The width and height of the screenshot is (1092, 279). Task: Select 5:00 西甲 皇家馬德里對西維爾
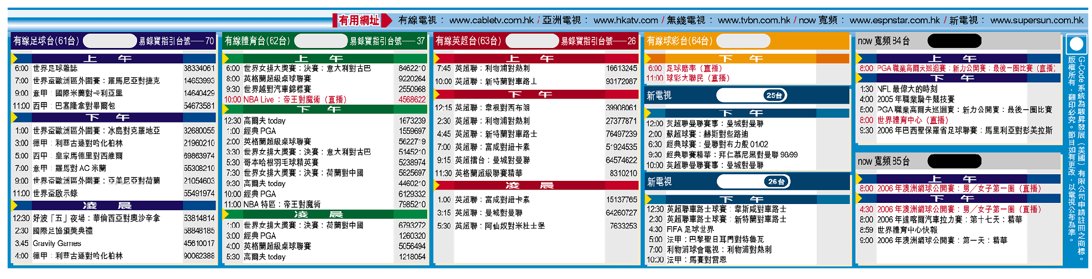tap(114, 155)
